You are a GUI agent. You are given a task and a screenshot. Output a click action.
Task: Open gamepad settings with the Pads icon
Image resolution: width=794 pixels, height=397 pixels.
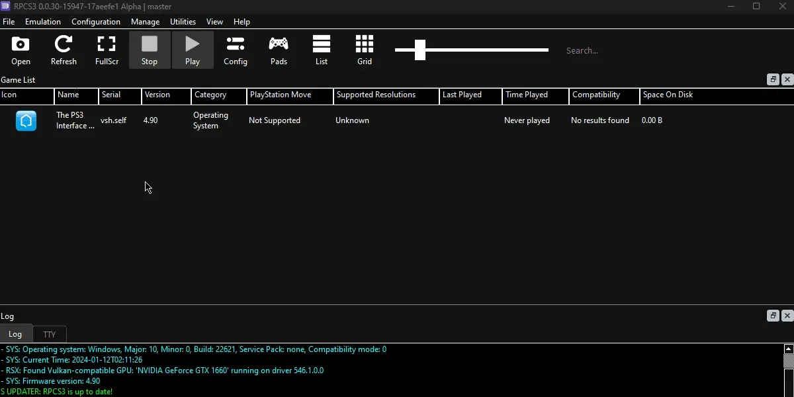(x=279, y=50)
